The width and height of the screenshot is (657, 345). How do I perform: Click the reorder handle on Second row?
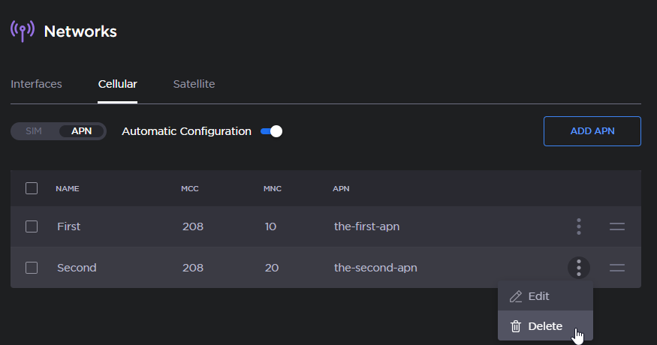click(617, 268)
